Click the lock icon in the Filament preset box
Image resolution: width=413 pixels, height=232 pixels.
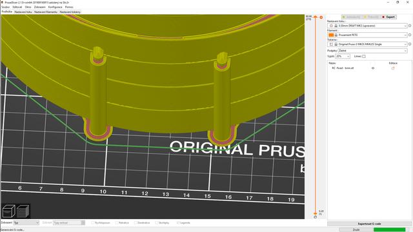[x=336, y=35]
